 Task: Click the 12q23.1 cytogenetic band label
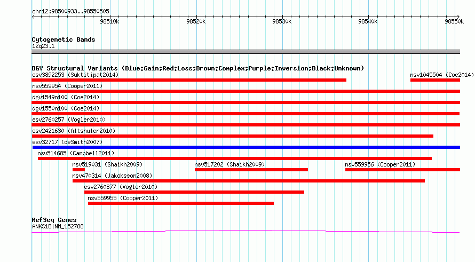[x=43, y=46]
